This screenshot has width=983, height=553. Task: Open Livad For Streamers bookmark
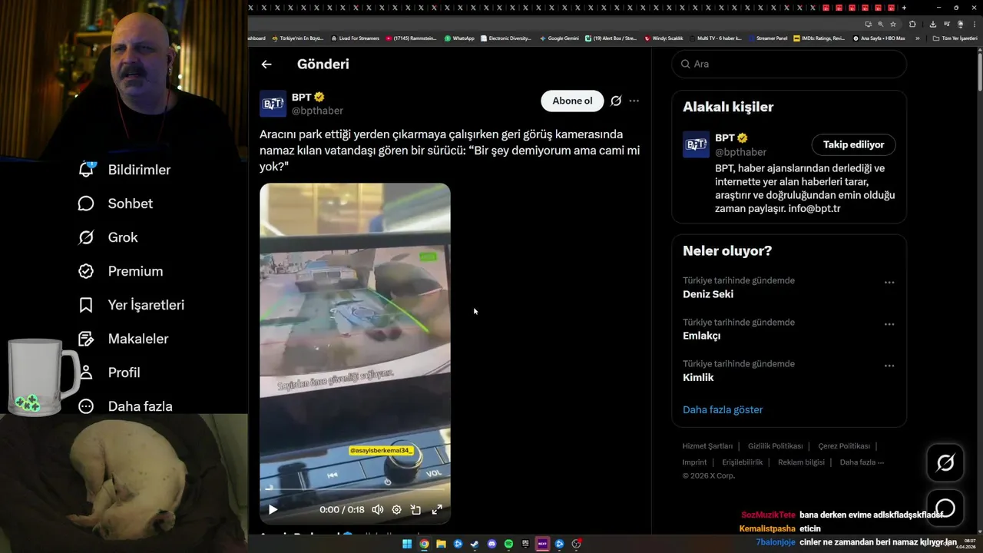point(355,38)
